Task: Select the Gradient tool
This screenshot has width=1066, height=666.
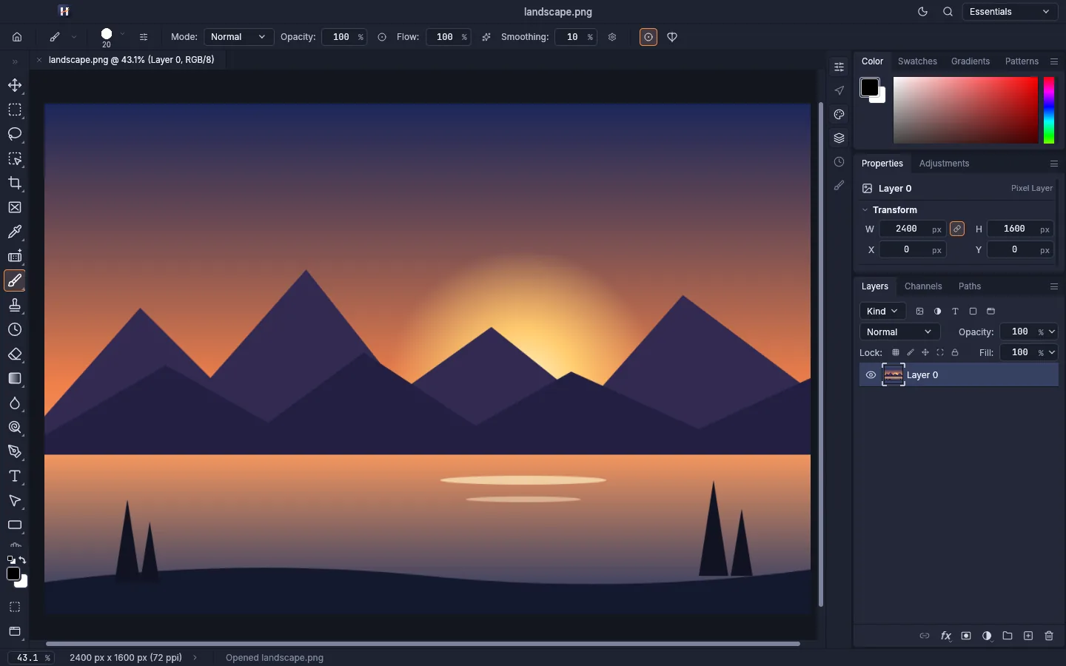Action: pyautogui.click(x=15, y=378)
